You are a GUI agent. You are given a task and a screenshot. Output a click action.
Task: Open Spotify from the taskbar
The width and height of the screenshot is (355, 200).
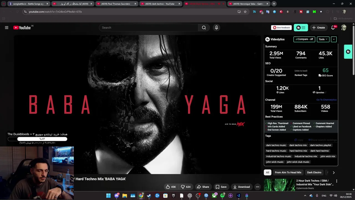coord(222,196)
